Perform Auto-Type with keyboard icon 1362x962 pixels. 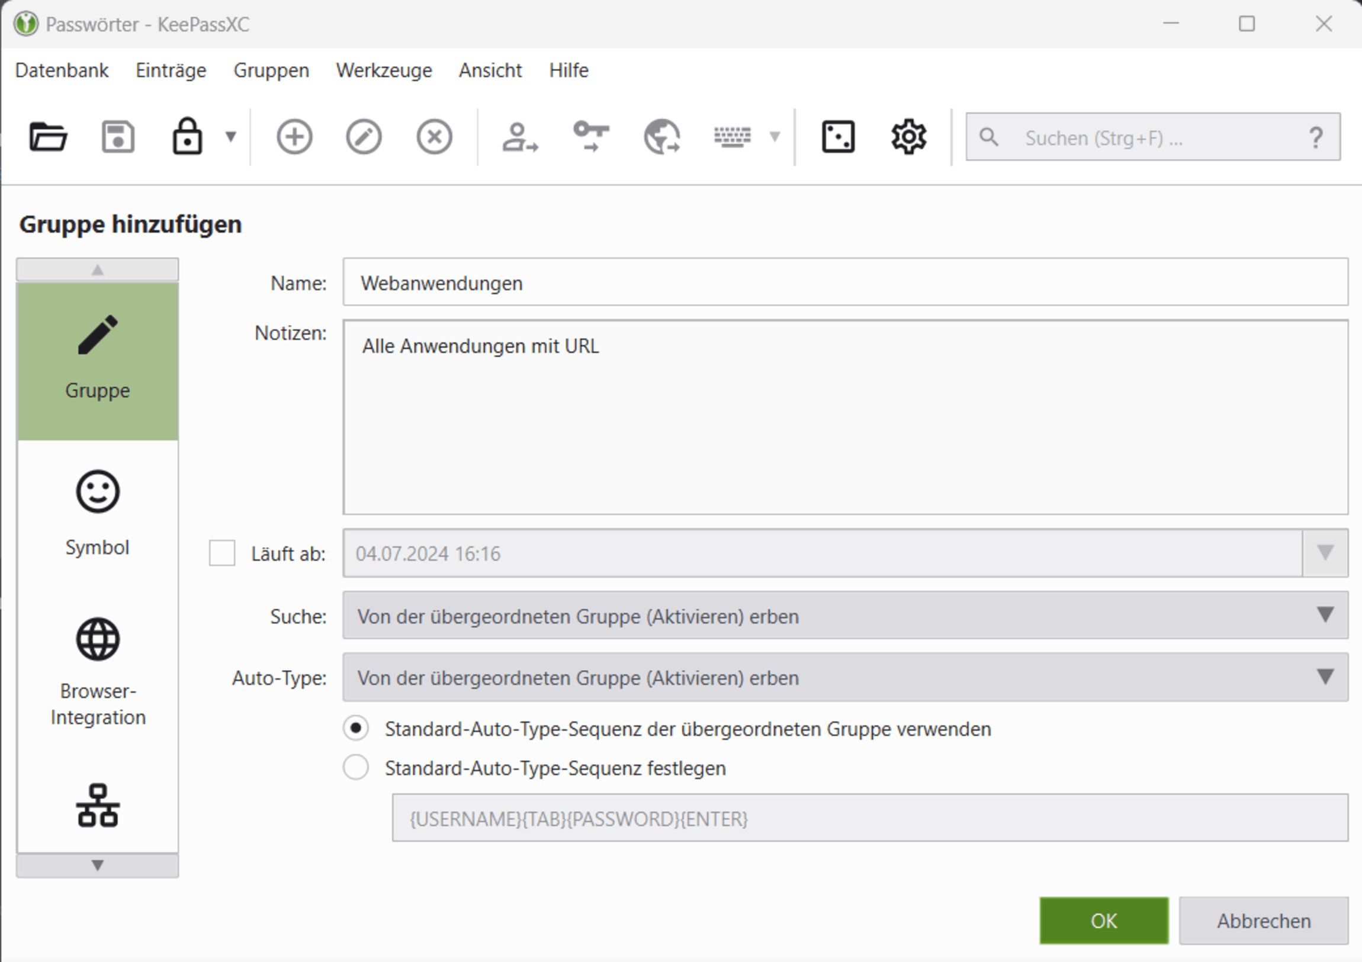point(732,137)
